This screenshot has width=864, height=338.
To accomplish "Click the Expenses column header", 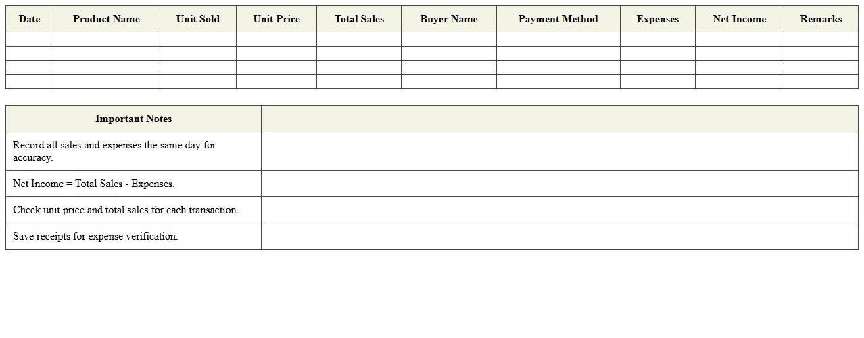I will tap(657, 19).
